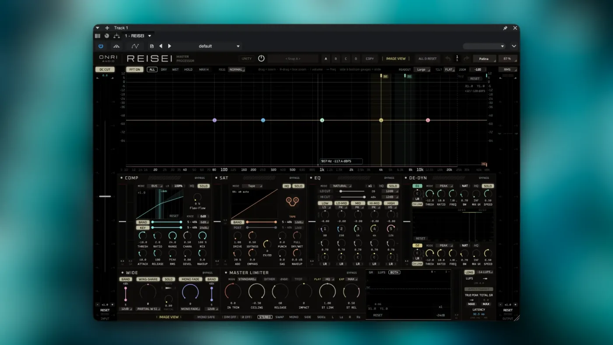613x345 pixels.
Task: Toggle SOLO in the COMP section
Action: point(204,186)
